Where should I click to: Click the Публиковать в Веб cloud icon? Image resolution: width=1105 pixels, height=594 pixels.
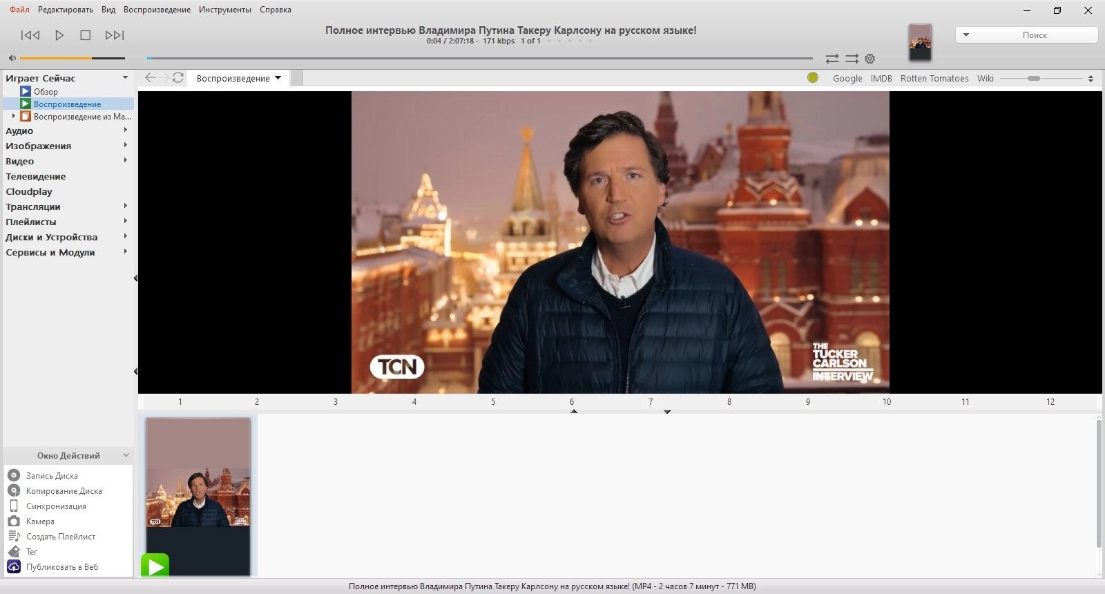(14, 566)
